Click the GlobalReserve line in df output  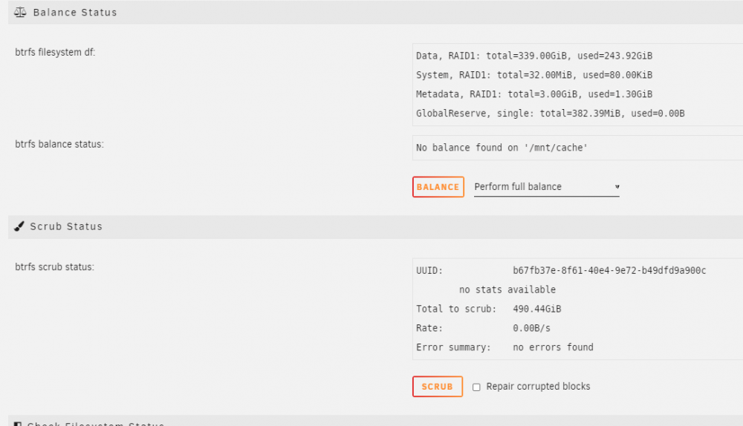(550, 114)
